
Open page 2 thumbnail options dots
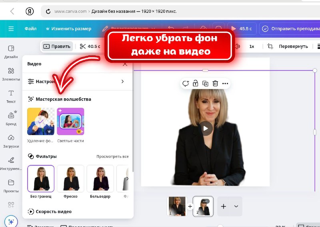point(205,201)
